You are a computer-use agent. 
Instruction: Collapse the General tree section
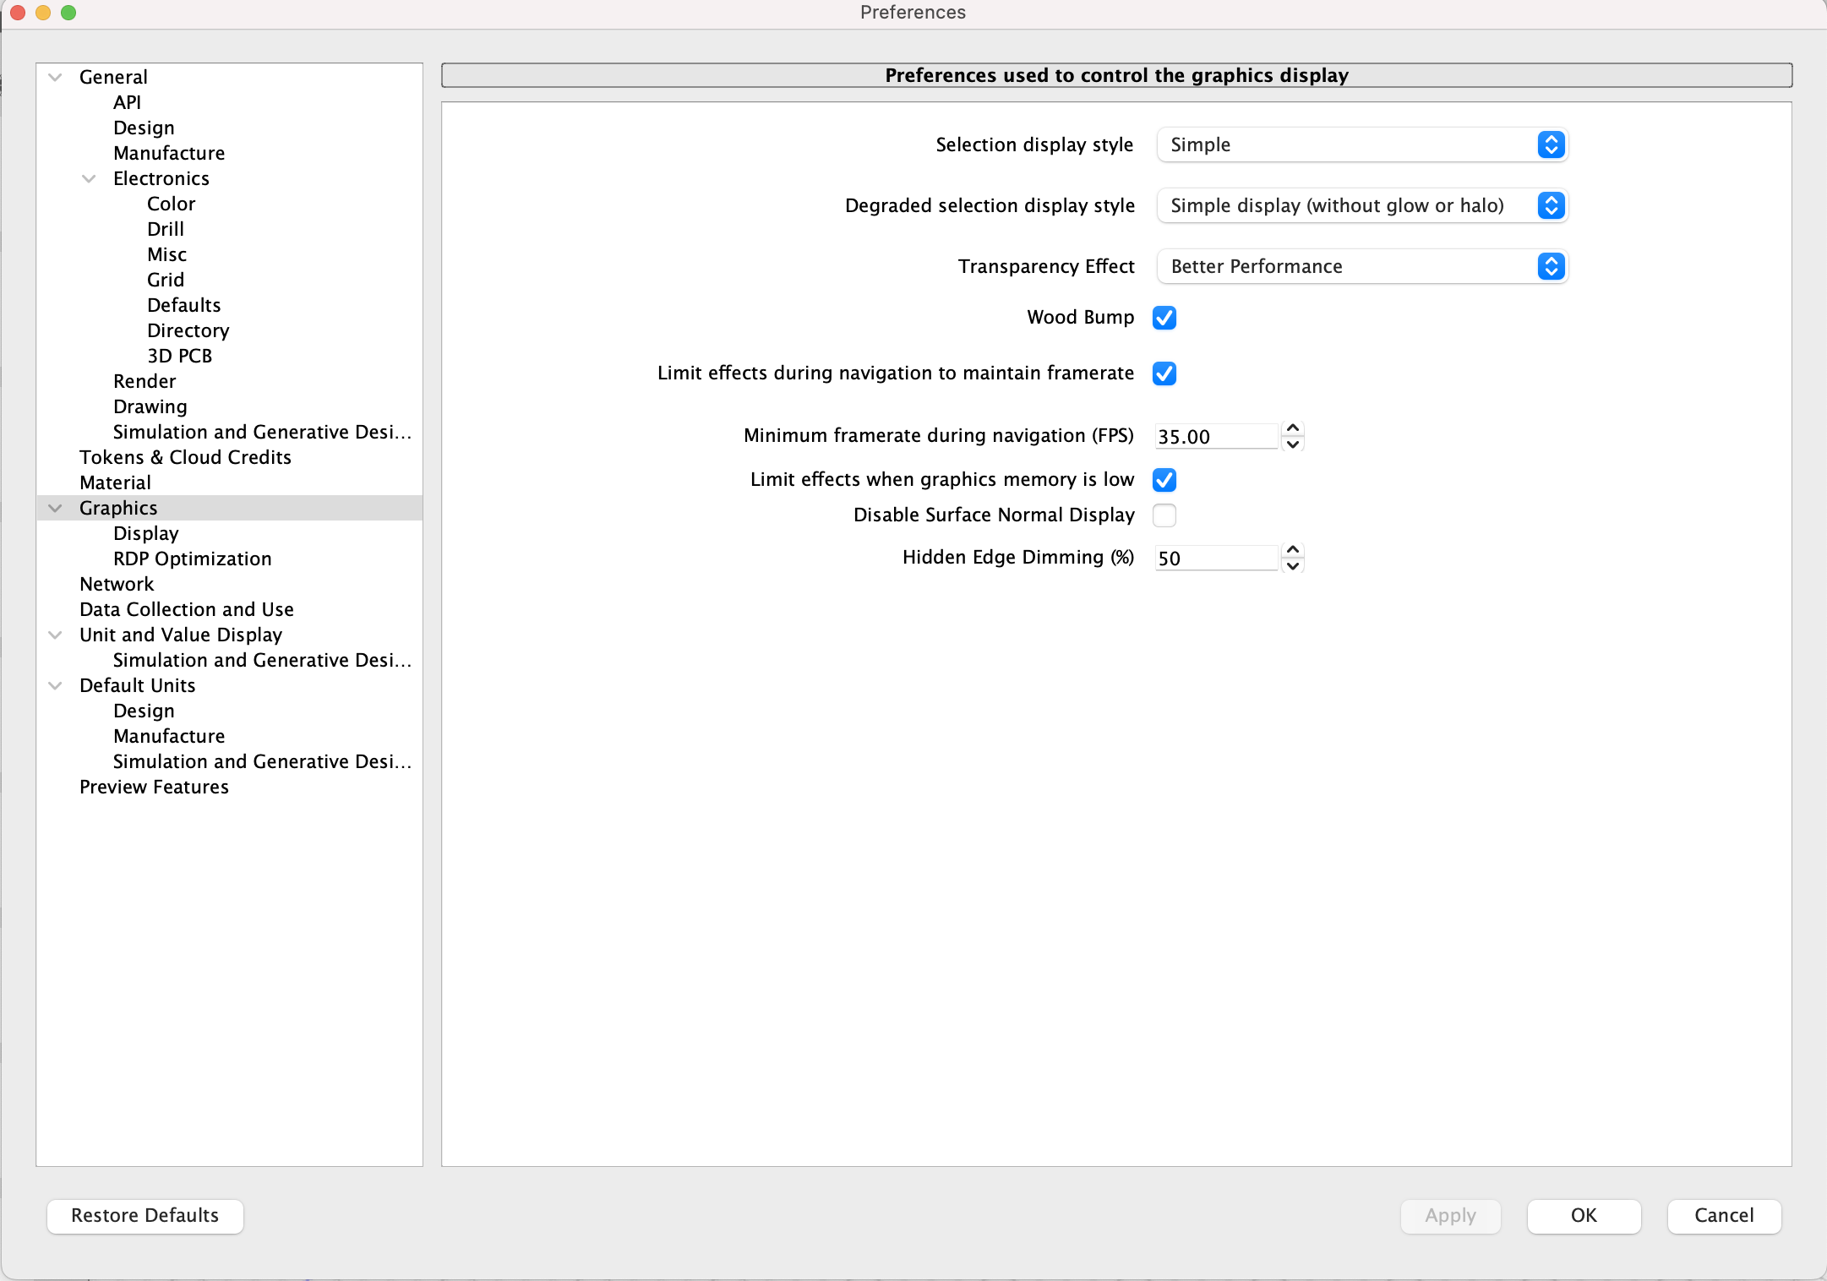[56, 77]
